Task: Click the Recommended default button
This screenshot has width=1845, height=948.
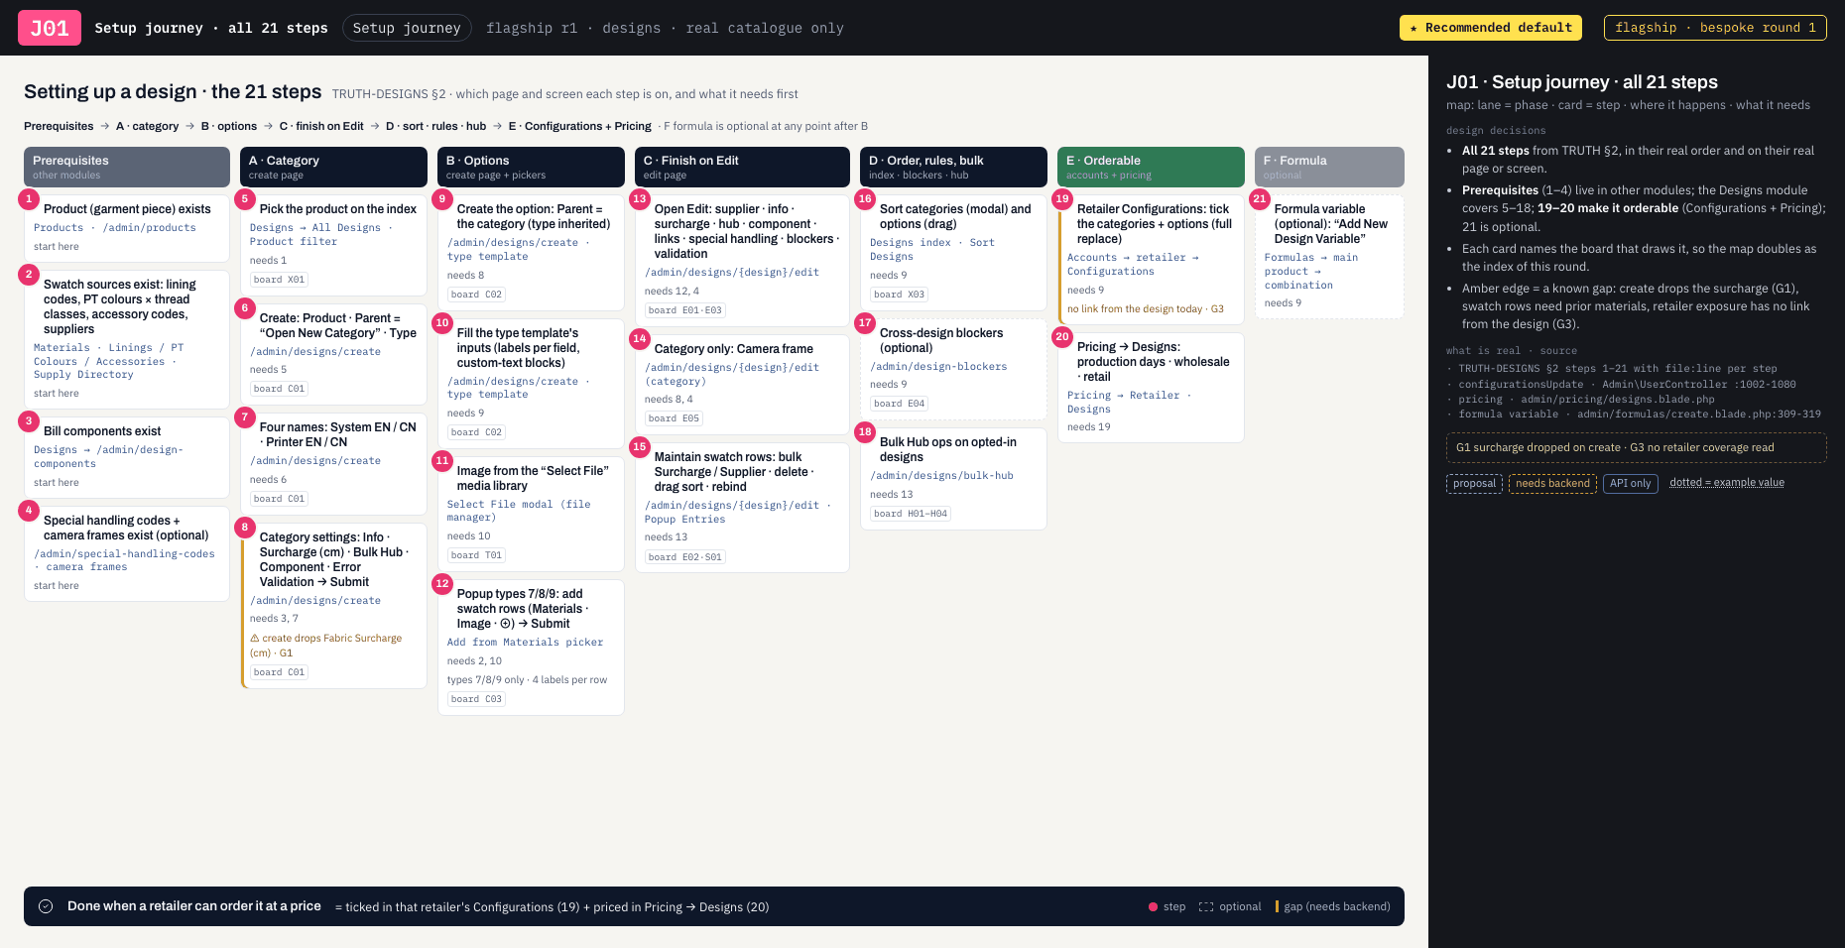Action: click(1490, 28)
